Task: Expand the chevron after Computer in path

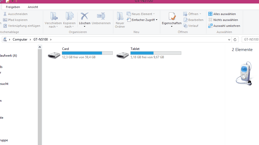Action: 30,39
